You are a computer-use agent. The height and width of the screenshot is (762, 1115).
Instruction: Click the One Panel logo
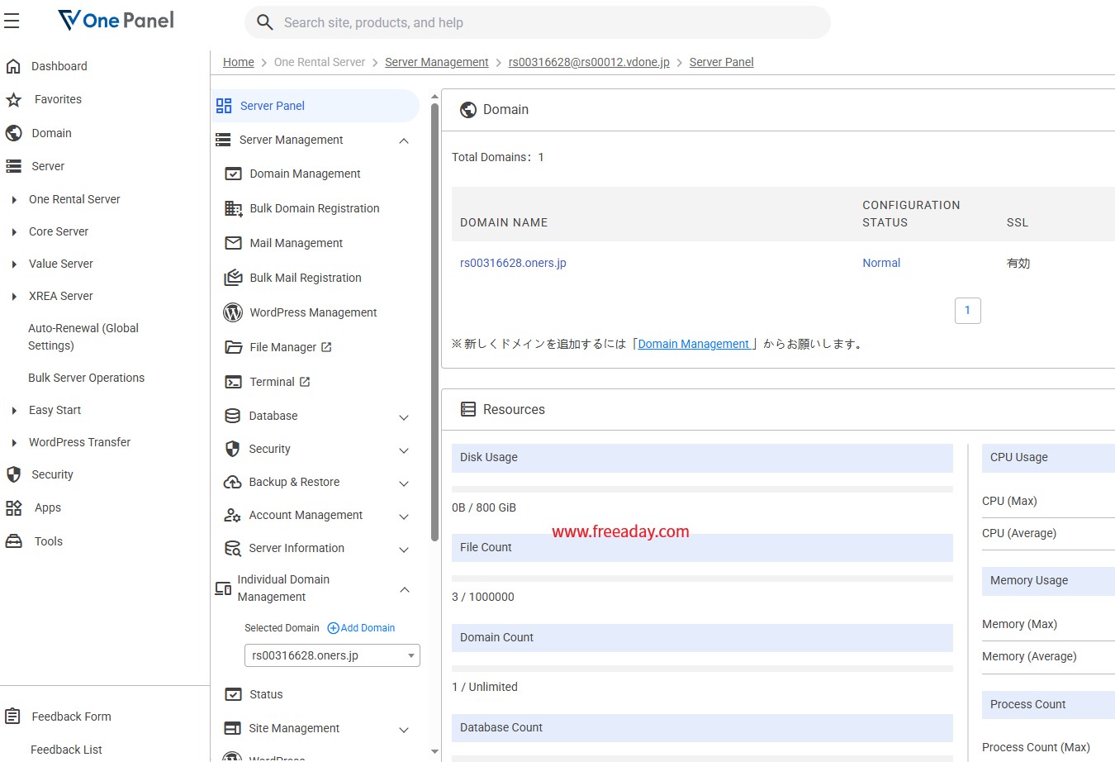point(116,21)
